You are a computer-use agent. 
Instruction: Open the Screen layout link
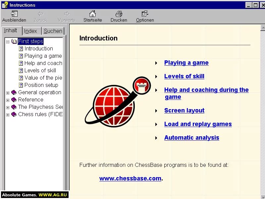(184, 110)
